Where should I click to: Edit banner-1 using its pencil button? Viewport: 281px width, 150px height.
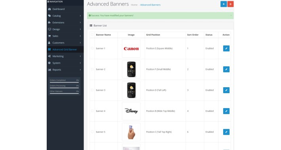(226, 48)
